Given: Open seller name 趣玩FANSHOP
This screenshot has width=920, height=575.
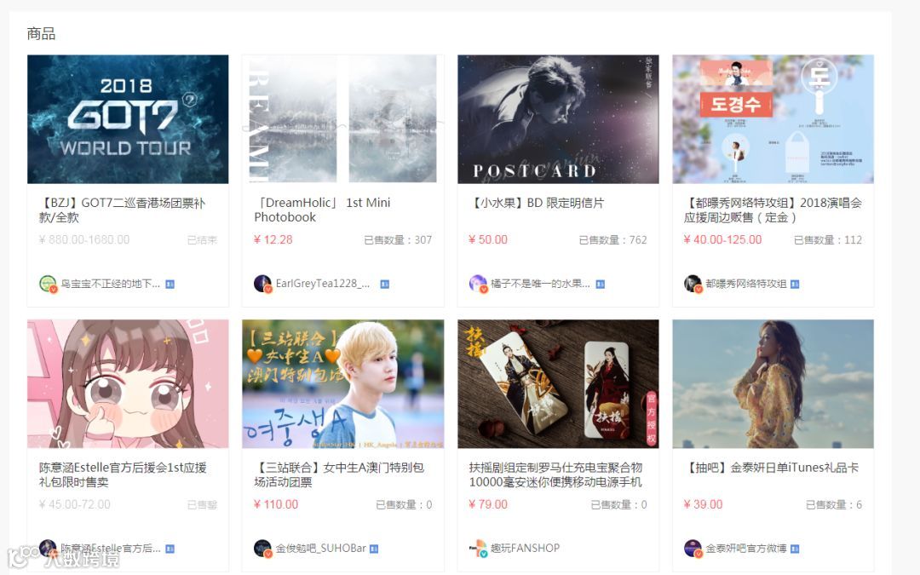Looking at the screenshot, I should coord(525,548).
